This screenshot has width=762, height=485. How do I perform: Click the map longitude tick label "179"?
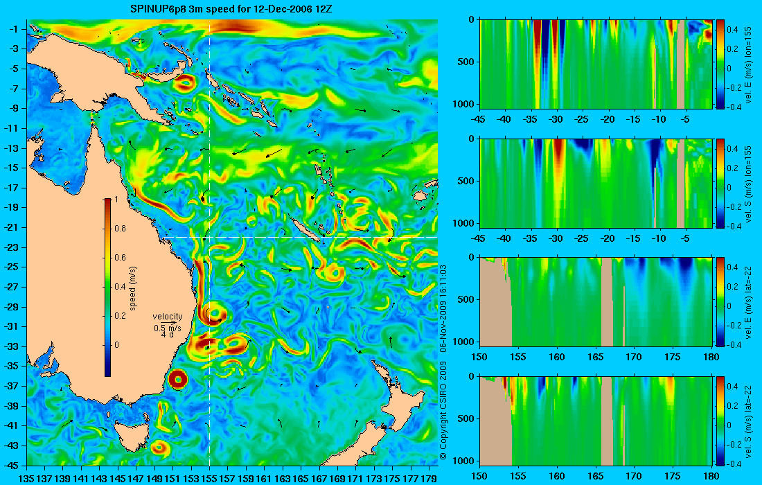point(429,479)
